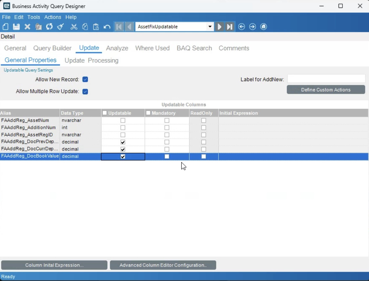Screen dimensions: 369x281
Task: Go to previous record navigation icon
Action: click(129, 27)
